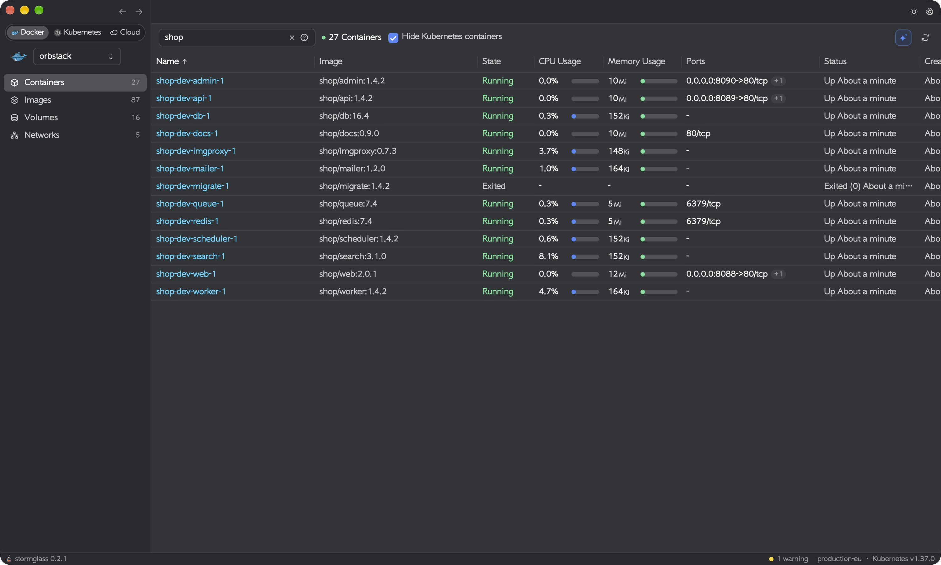The image size is (941, 565).
Task: Go forward with the right arrow
Action: click(139, 12)
